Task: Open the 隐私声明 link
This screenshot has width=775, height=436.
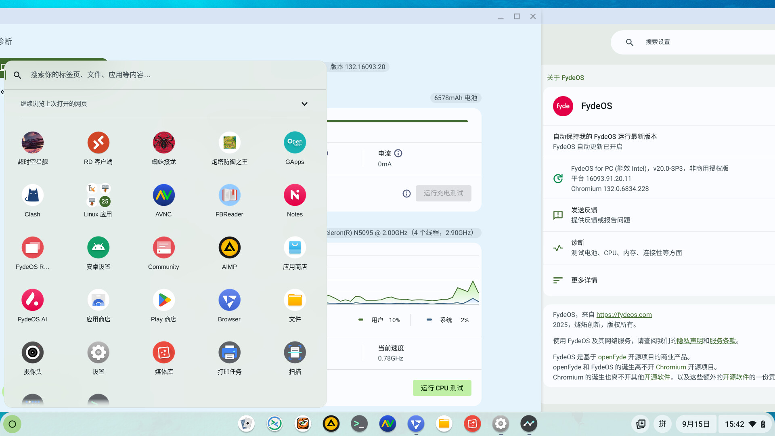Action: coord(690,341)
